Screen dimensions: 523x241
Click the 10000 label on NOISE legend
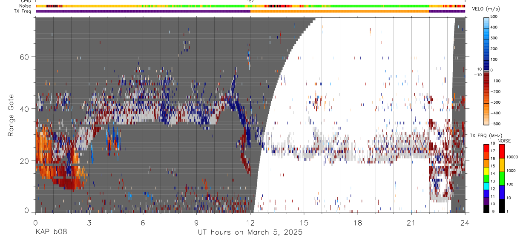513,157
